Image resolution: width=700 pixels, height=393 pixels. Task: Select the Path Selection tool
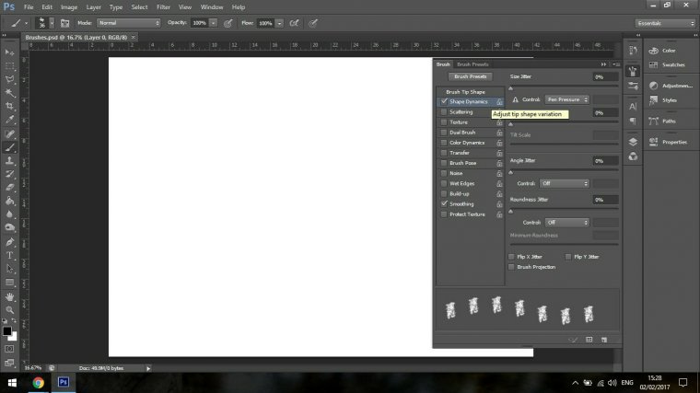click(x=9, y=269)
